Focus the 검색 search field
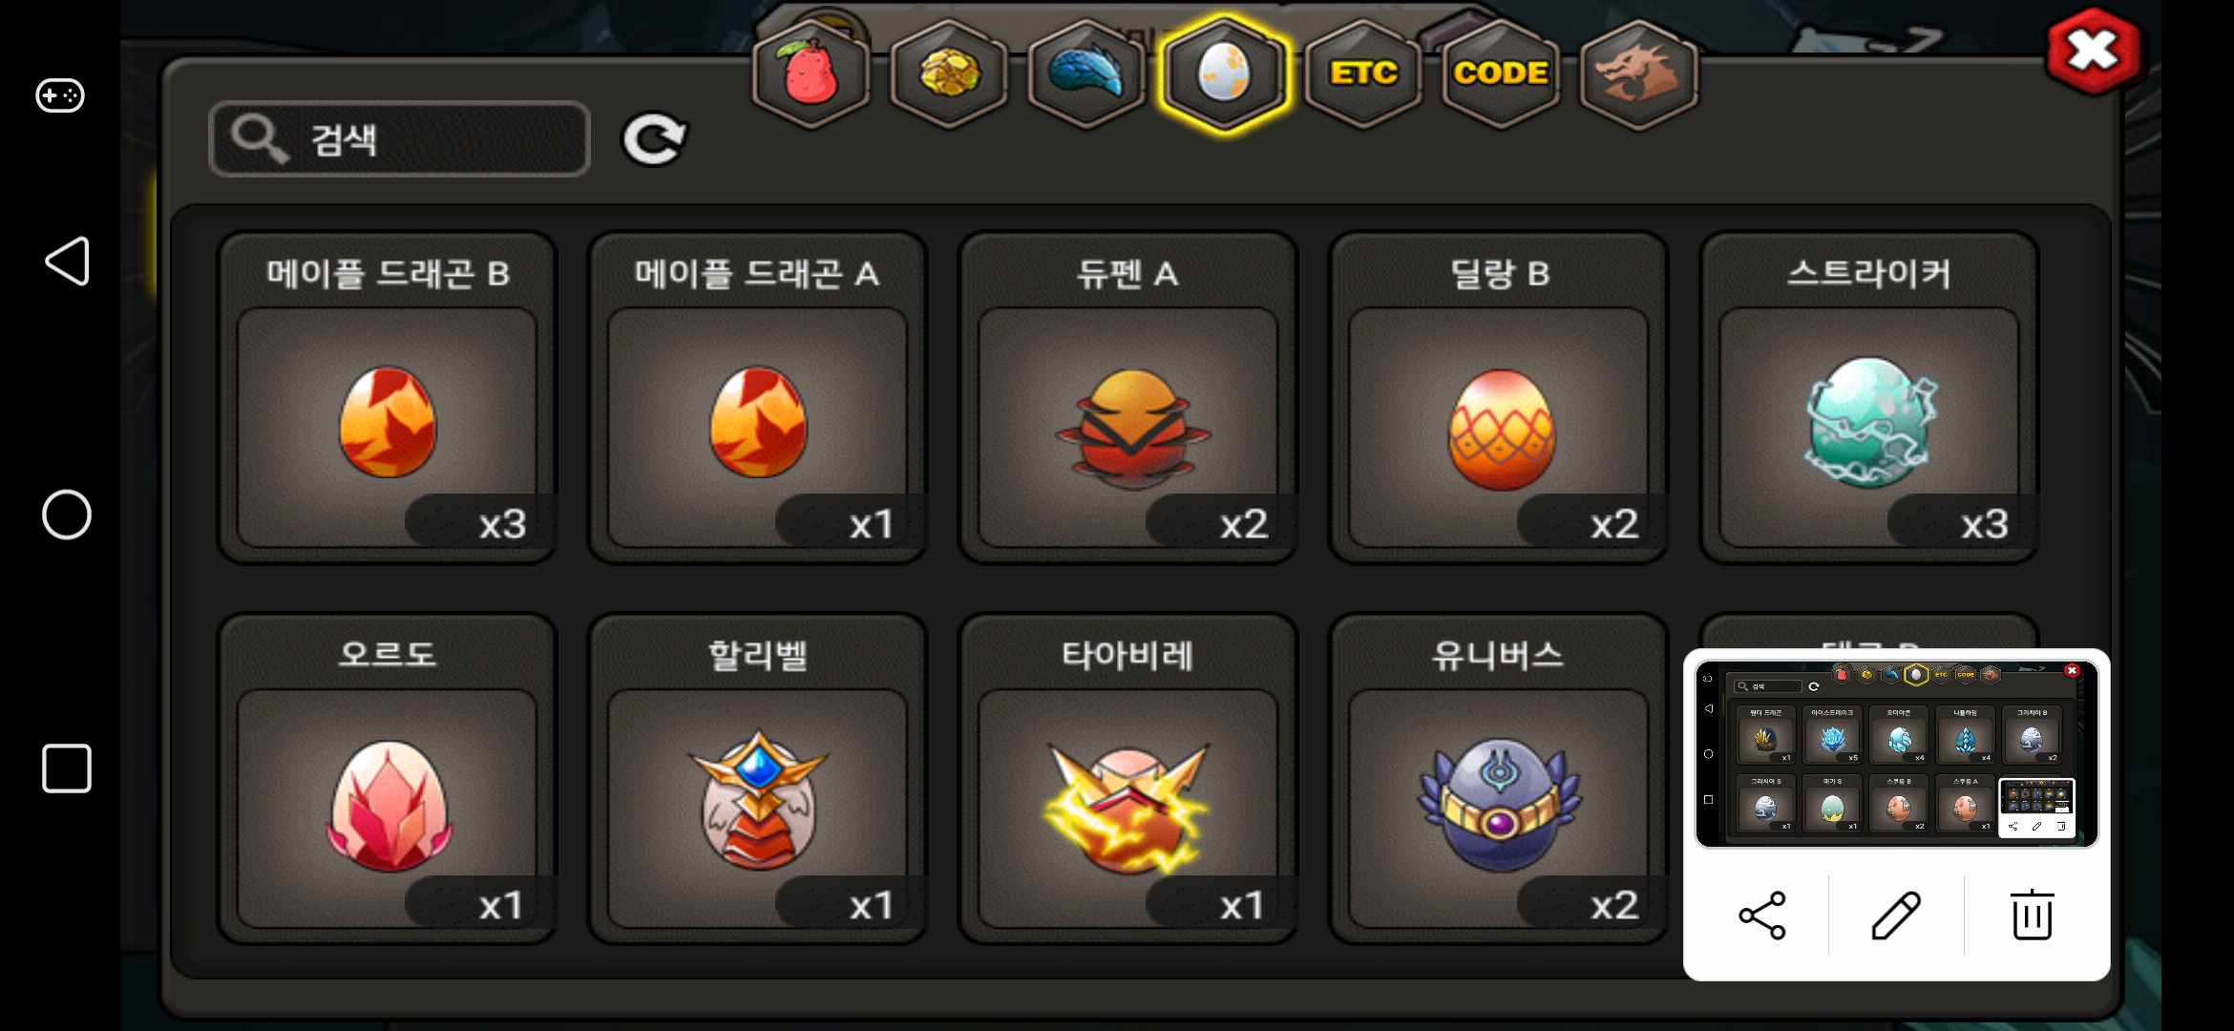The height and width of the screenshot is (1031, 2234). coord(399,139)
